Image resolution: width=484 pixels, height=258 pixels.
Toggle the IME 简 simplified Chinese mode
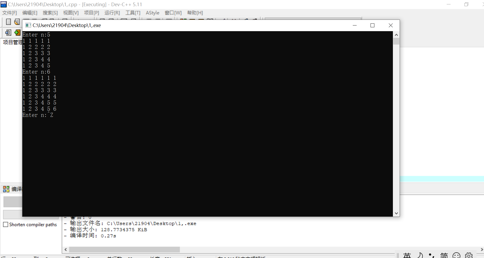444,255
